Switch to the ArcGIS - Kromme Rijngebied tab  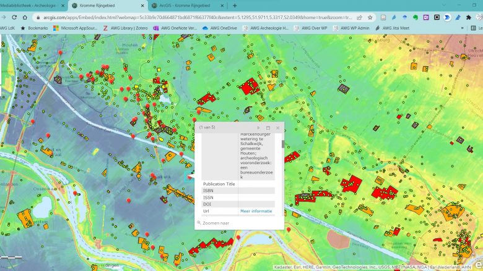[184, 6]
